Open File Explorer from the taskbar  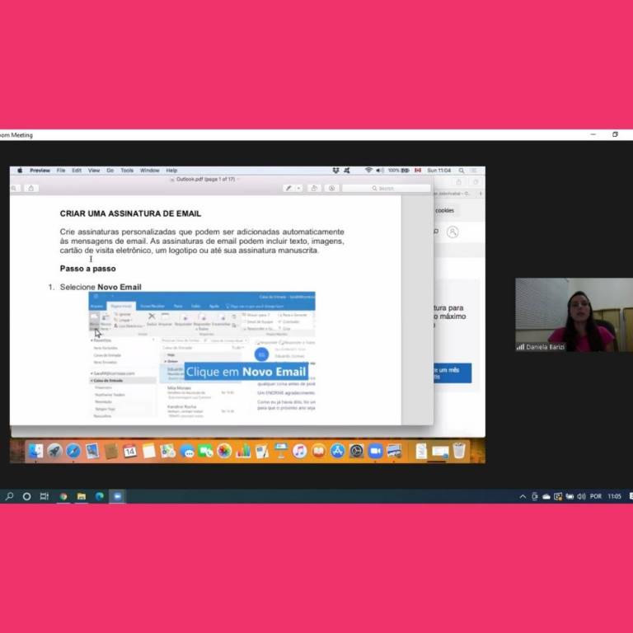[81, 496]
